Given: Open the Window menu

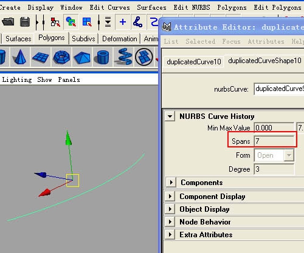Looking at the screenshot, I should click(x=71, y=8).
